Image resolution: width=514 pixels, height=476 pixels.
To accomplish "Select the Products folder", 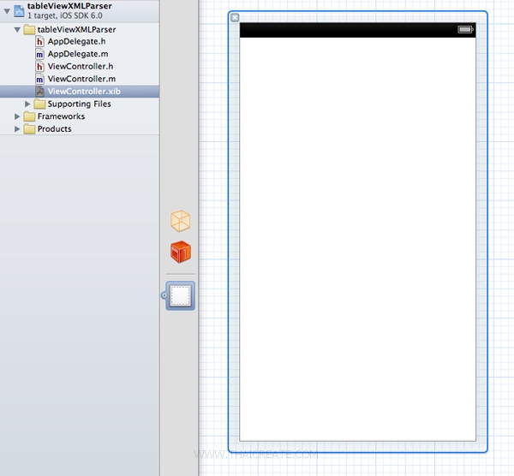I will point(54,129).
